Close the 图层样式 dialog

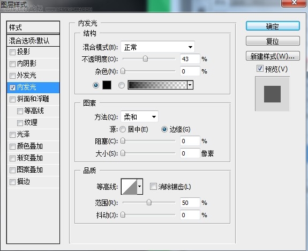294,3
